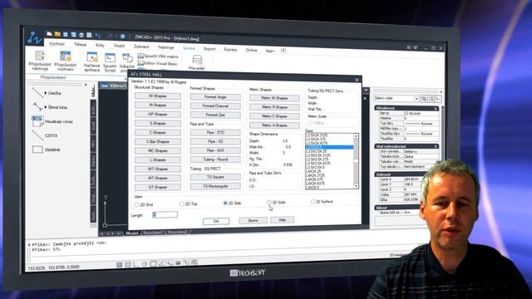Toggle the polar tracking icon in status bar
The height and width of the screenshot is (299, 532).
(144, 264)
